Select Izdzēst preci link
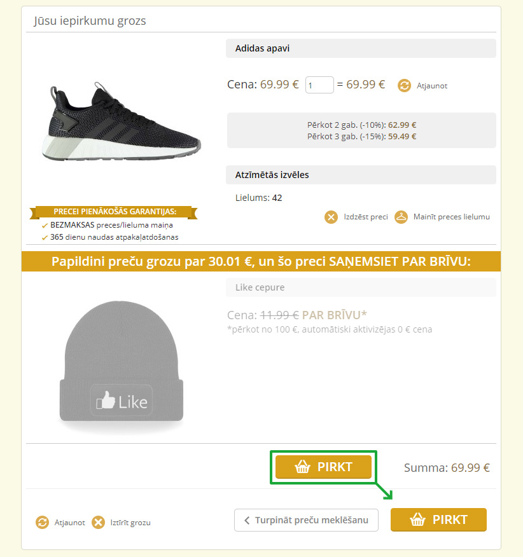Viewport: 523px width, 557px height. tap(366, 217)
